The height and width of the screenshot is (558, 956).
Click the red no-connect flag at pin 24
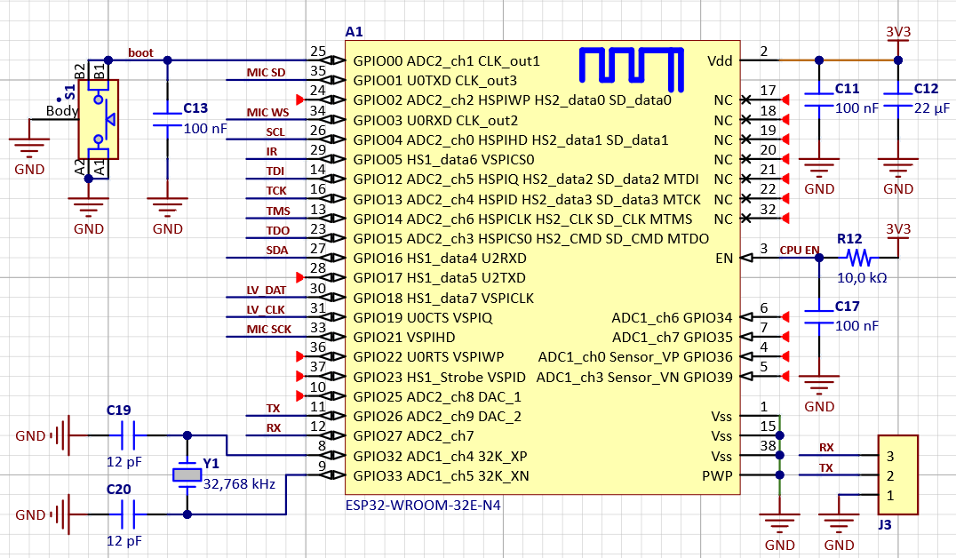coord(299,100)
